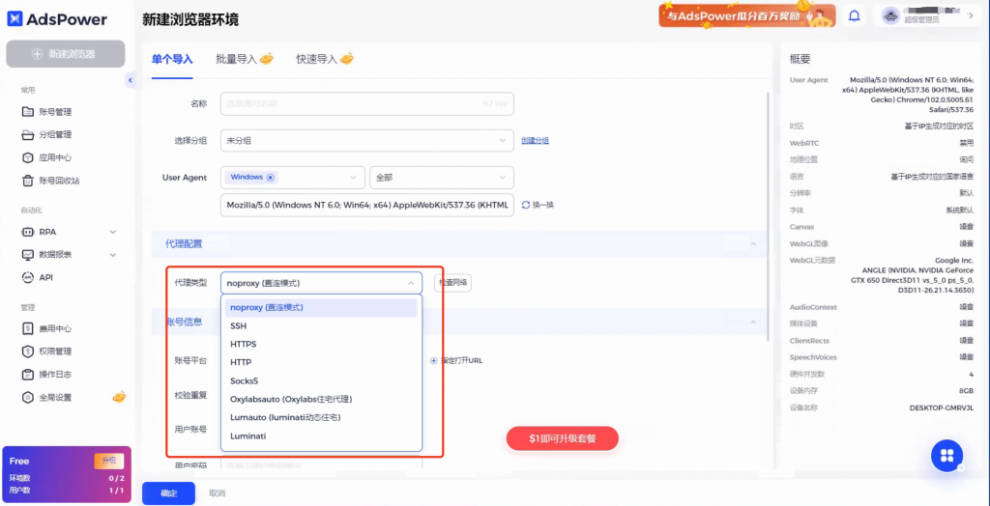Open 分组管理 in the sidebar
This screenshot has height=506, width=990.
(x=54, y=135)
